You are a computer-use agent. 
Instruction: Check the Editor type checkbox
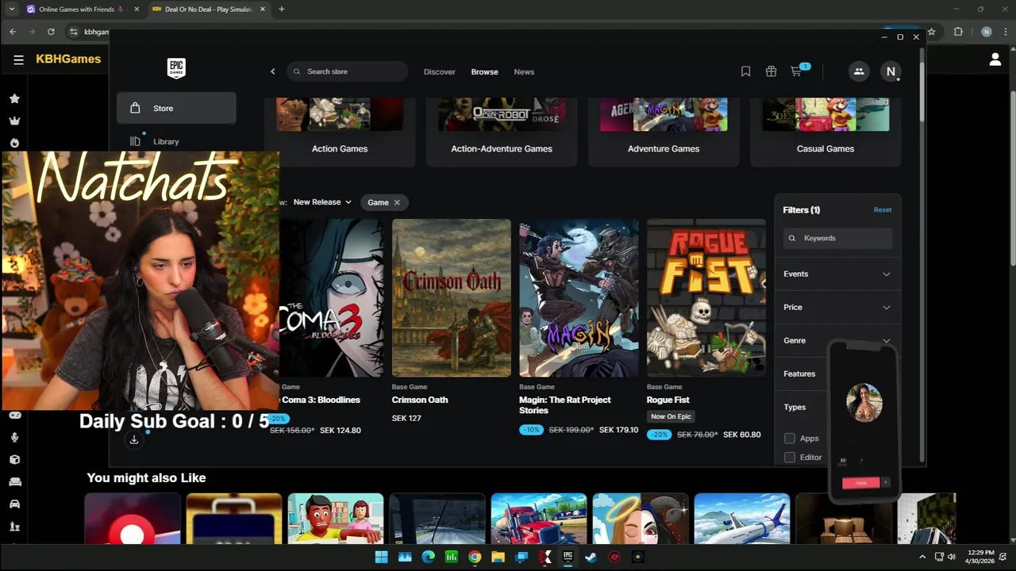coord(790,457)
